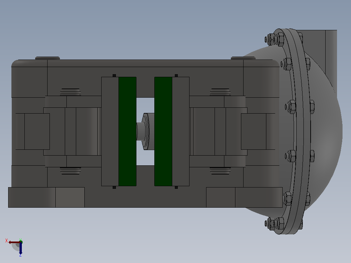
Task: Pick the round boss on housing top-left
Action: point(48,58)
